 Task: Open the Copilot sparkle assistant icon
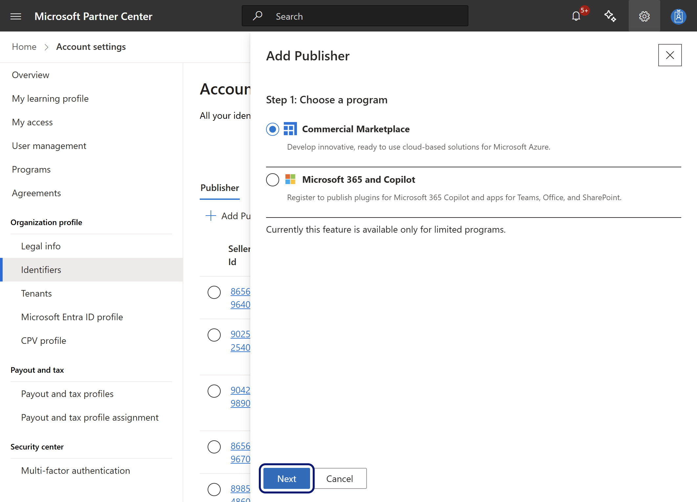pos(610,16)
